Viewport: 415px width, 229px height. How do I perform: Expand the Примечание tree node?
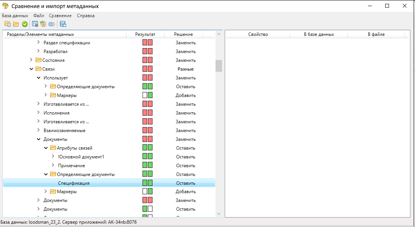53,166
